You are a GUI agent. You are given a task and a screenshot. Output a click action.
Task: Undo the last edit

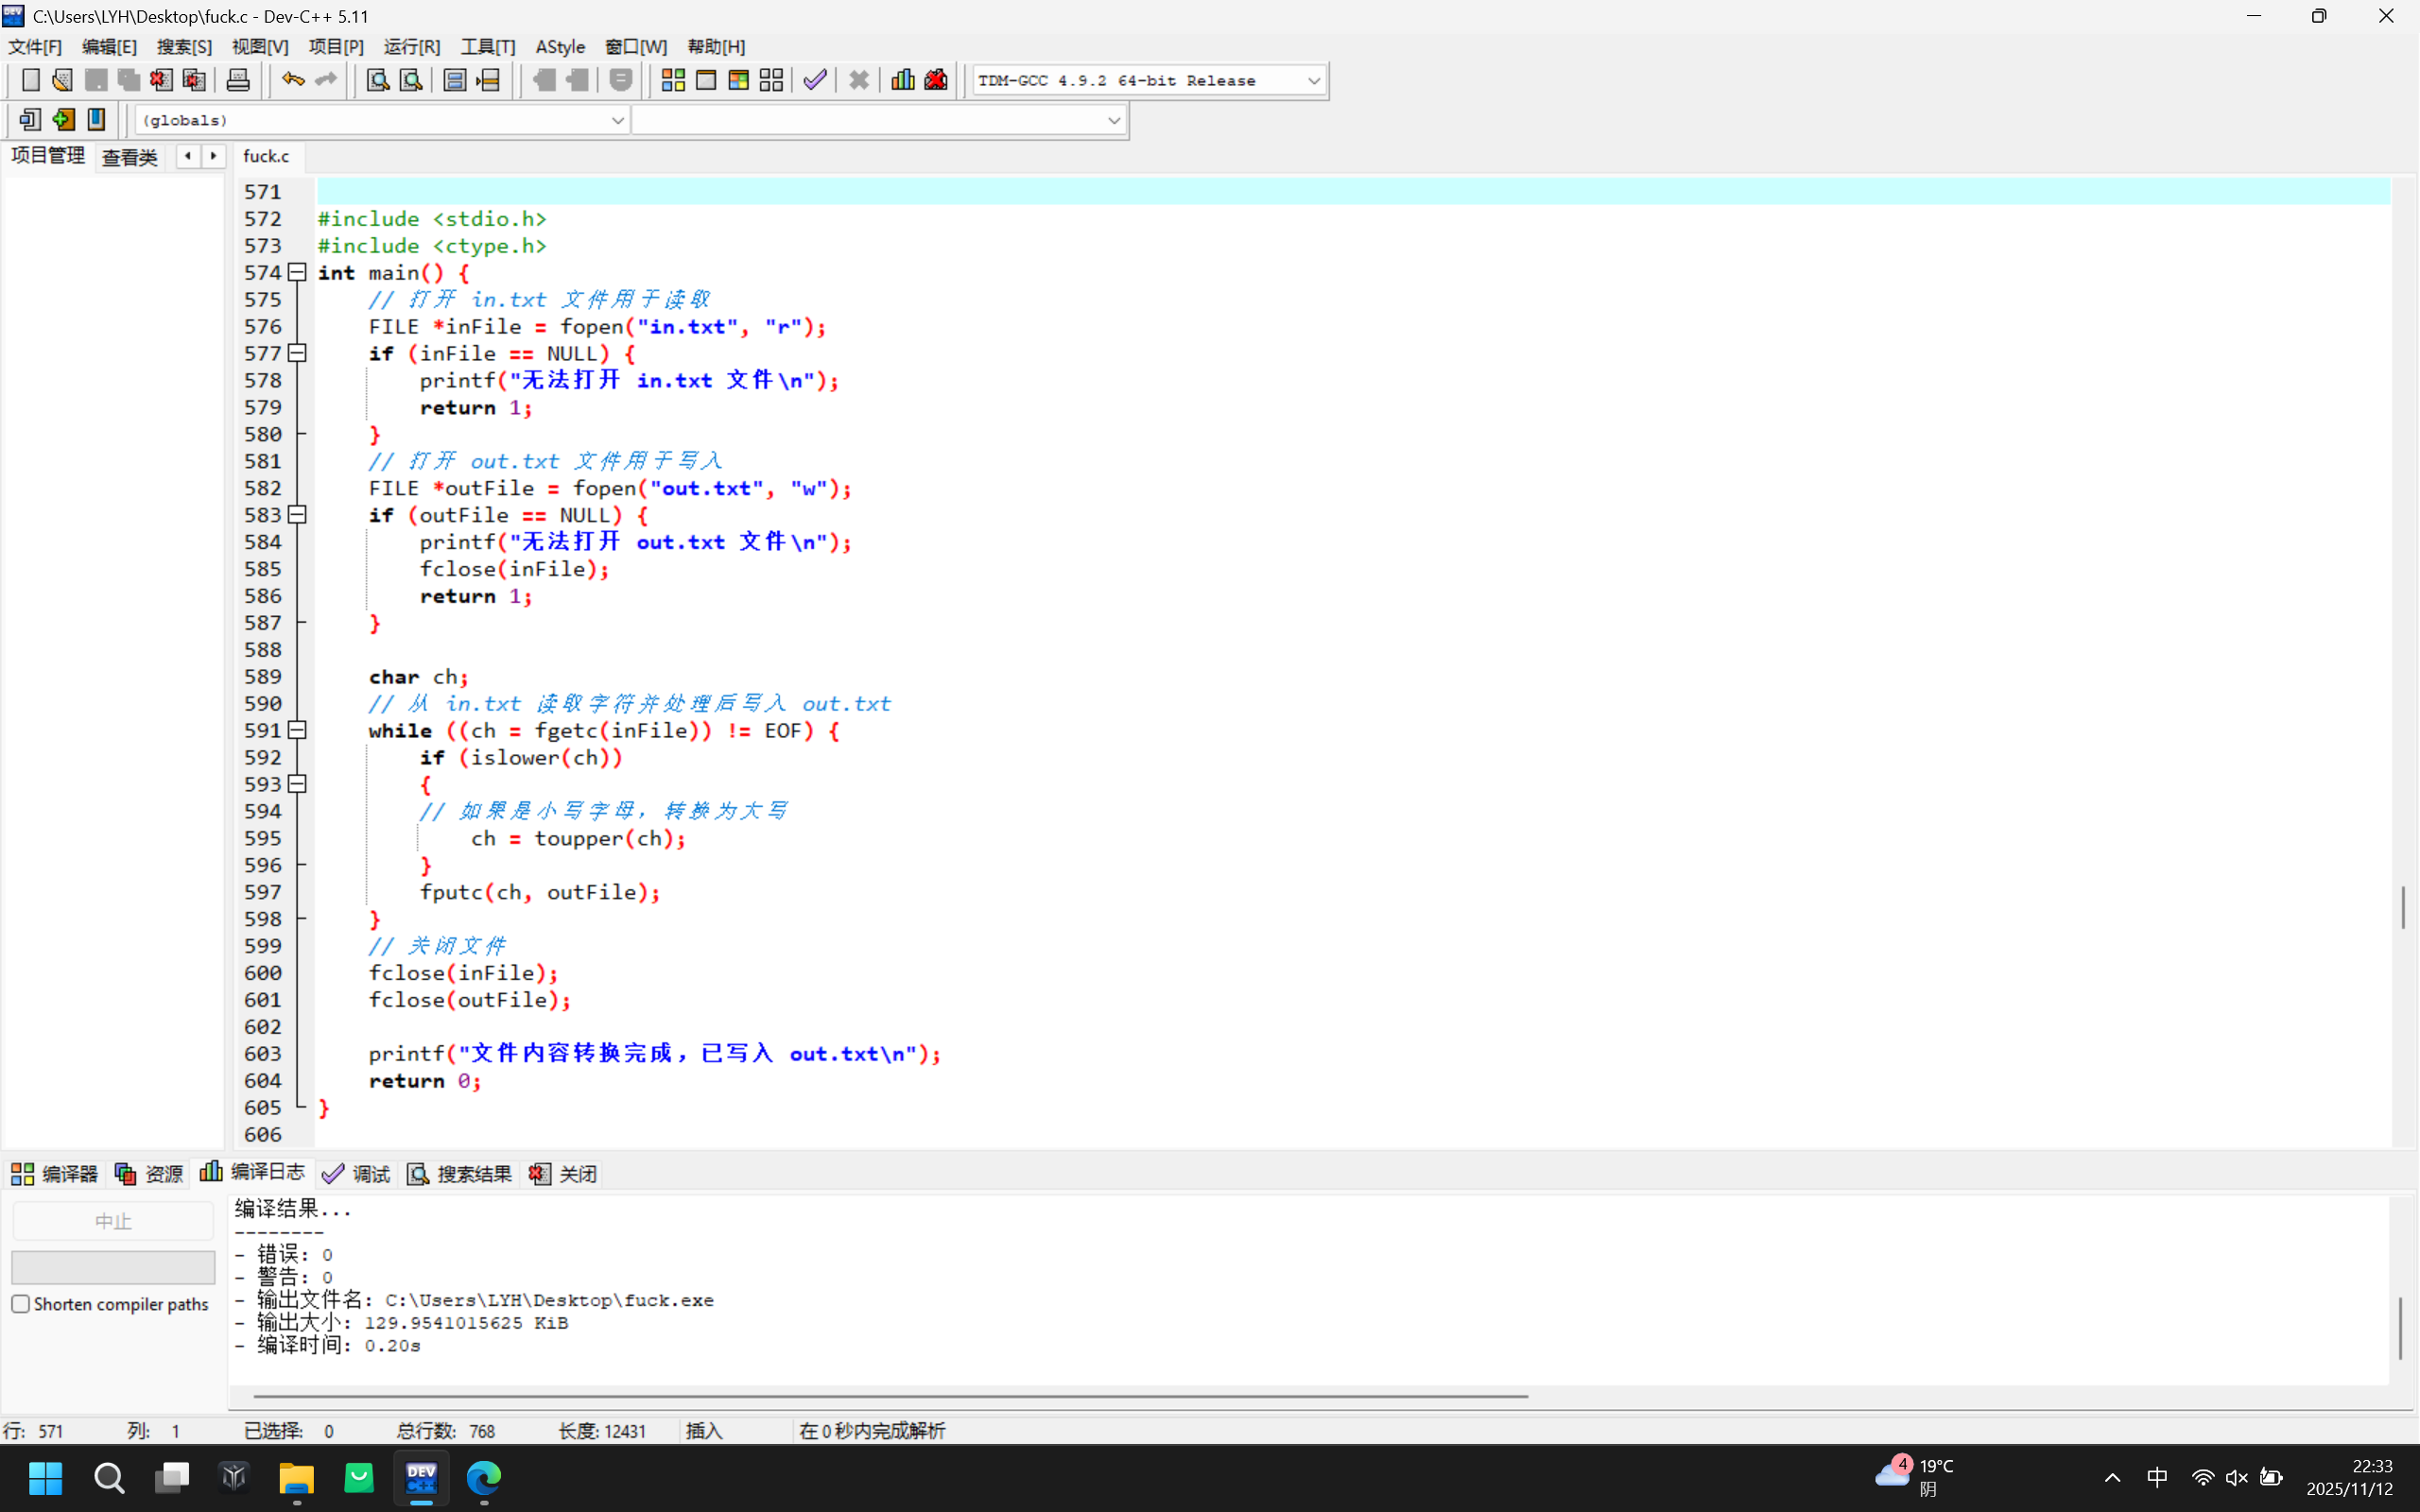coord(292,79)
